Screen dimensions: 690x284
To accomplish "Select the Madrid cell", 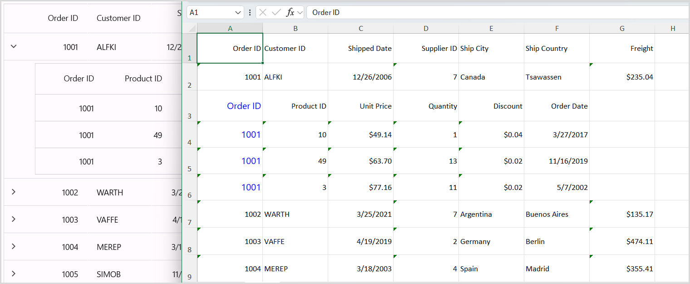I will pyautogui.click(x=557, y=269).
